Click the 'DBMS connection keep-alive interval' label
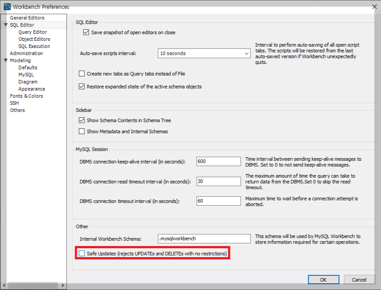This screenshot has width=381, height=290. pos(133,162)
